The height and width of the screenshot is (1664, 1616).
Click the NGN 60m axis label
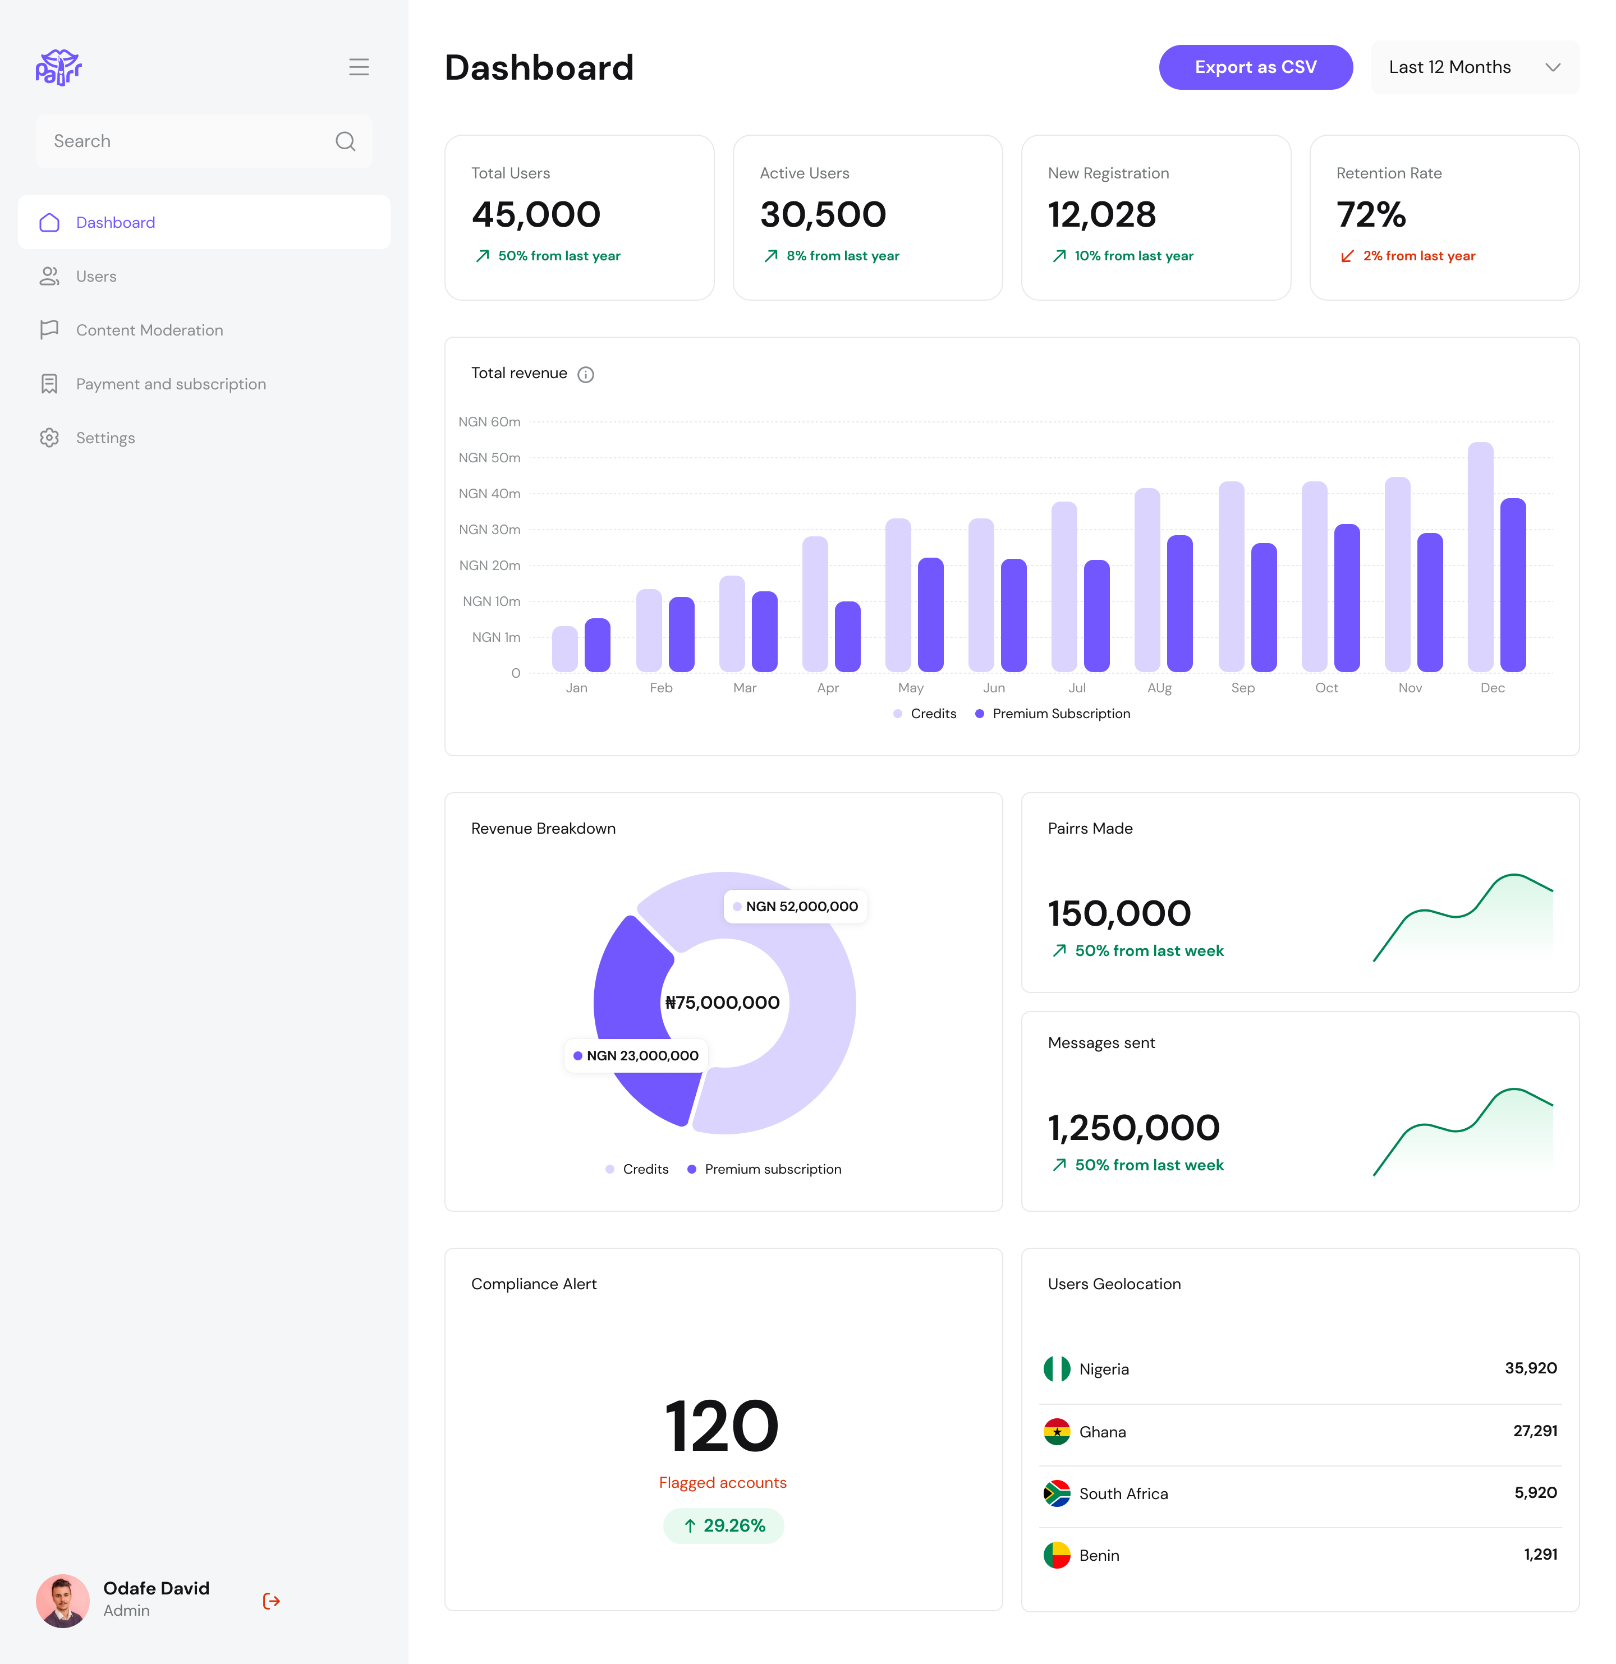click(x=489, y=422)
